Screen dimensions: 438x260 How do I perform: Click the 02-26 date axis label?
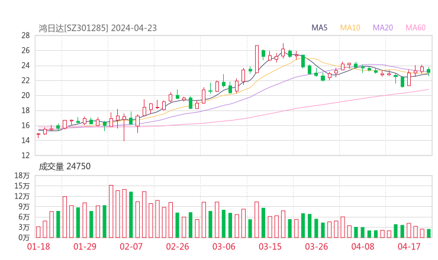[x=178, y=246]
